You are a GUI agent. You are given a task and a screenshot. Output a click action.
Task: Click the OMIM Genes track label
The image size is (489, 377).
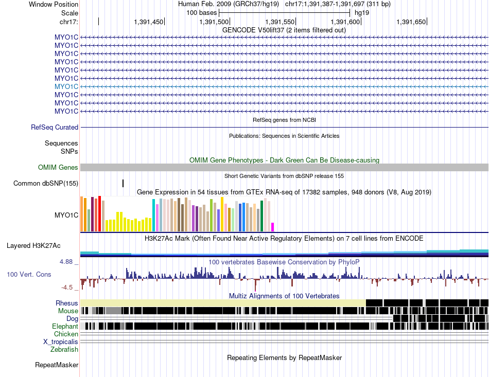58,167
